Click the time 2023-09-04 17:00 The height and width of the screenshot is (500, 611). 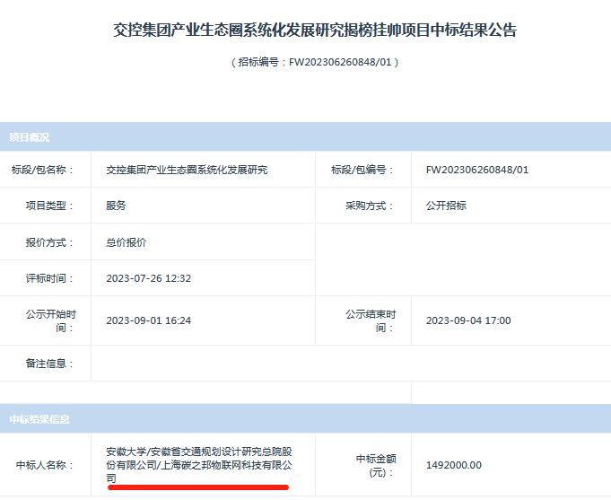coord(468,320)
